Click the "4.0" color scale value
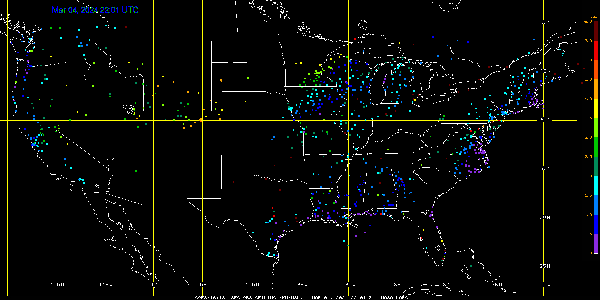The image size is (600, 300). (x=588, y=99)
